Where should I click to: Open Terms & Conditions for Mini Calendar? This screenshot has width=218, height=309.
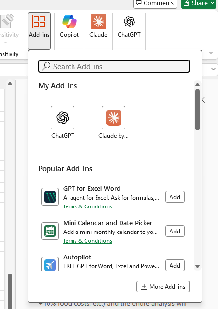[88, 241]
